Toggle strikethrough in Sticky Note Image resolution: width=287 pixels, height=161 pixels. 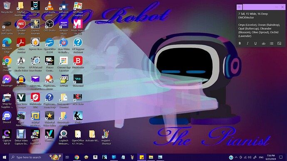point(263,44)
